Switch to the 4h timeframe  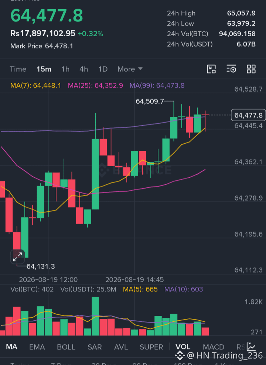click(83, 69)
